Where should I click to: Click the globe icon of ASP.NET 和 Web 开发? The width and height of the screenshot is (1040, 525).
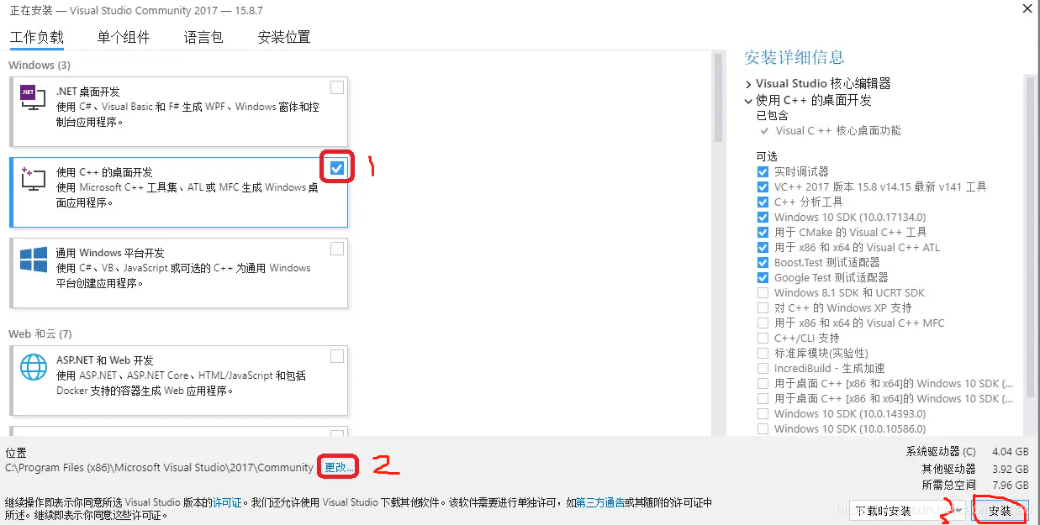click(33, 367)
